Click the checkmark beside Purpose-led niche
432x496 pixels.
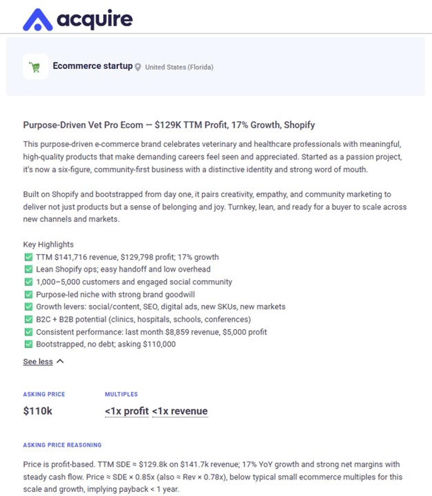tap(28, 295)
